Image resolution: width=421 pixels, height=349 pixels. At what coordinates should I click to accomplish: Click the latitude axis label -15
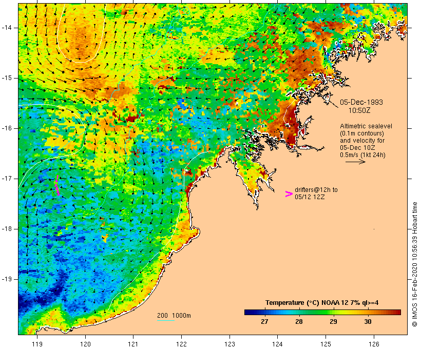[6, 78]
